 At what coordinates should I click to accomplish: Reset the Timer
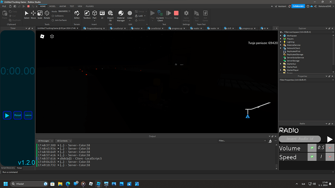point(18,115)
